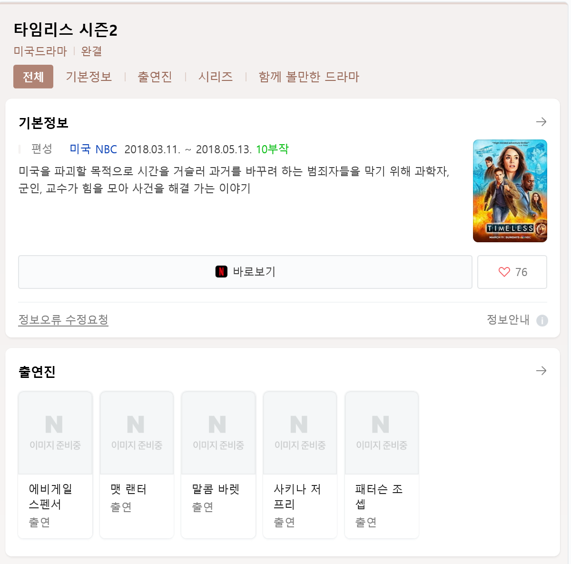Open the 출연진 section arrow icon
This screenshot has height=564, width=571.
coord(541,371)
